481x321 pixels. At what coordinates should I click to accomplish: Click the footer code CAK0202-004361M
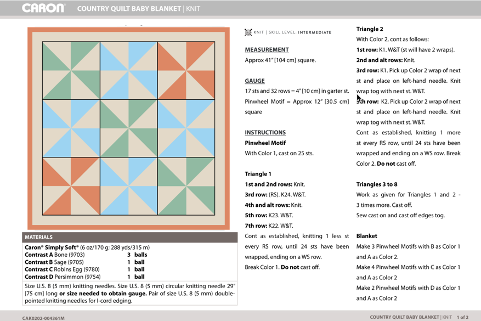(x=43, y=318)
